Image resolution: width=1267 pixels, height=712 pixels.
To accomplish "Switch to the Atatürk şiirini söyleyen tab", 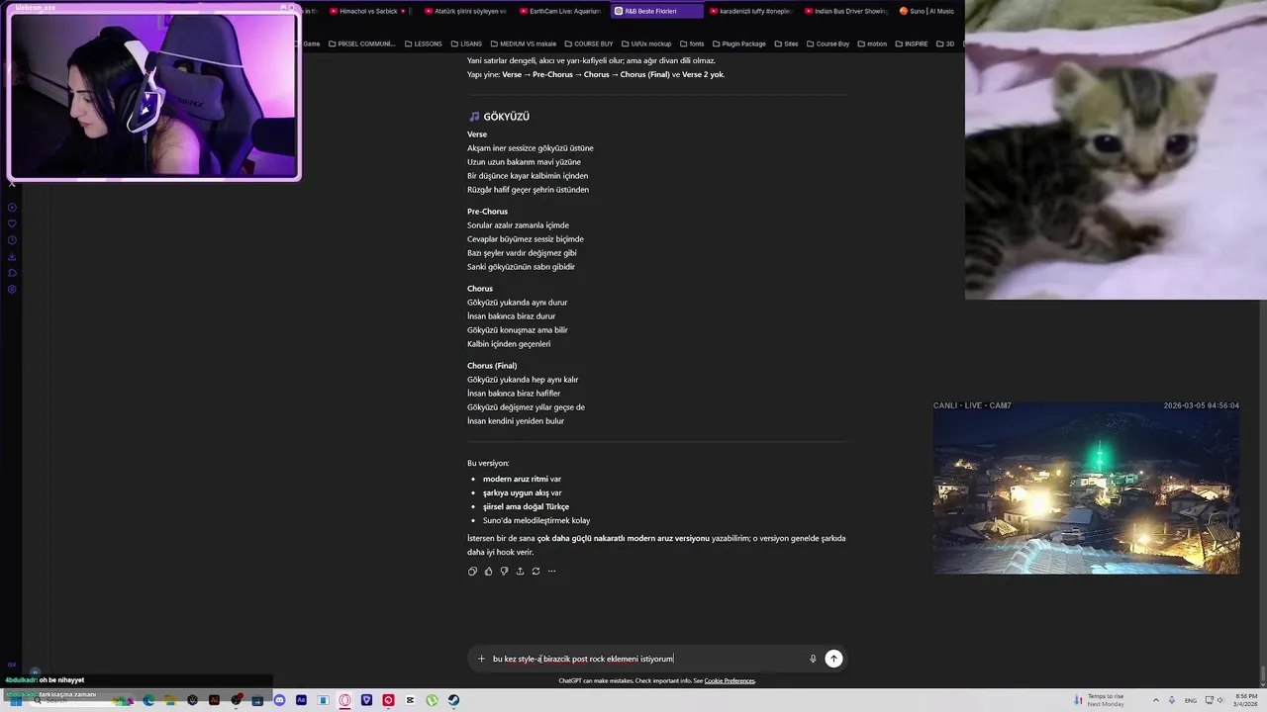I will pyautogui.click(x=465, y=11).
